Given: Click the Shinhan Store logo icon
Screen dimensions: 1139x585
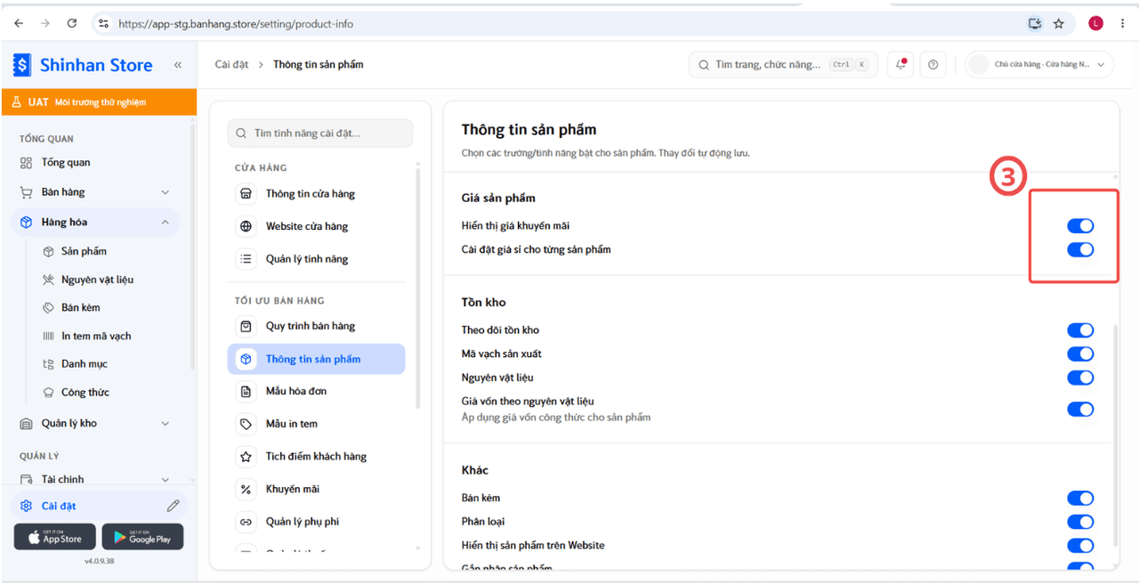Looking at the screenshot, I should pos(21,65).
